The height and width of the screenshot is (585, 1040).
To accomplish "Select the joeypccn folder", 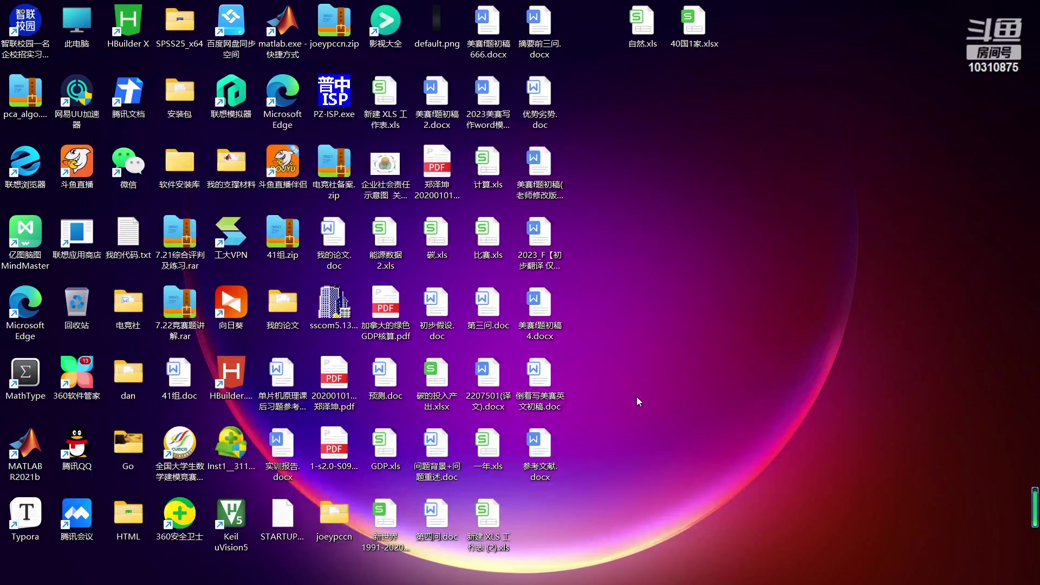I will point(334,519).
